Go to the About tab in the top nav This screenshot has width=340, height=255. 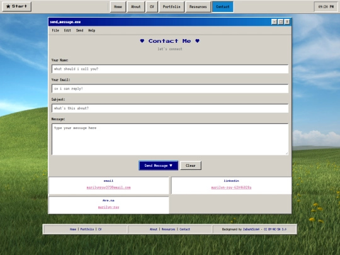(x=136, y=7)
